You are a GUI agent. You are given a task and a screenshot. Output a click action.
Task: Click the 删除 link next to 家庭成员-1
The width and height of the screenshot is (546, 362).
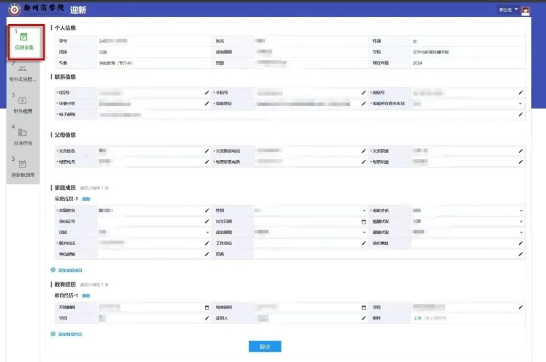point(86,199)
